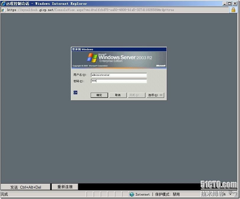Image resolution: width=240 pixels, height=199 pixels.
Task: Click the Username (用户名) label
Action: coord(80,75)
